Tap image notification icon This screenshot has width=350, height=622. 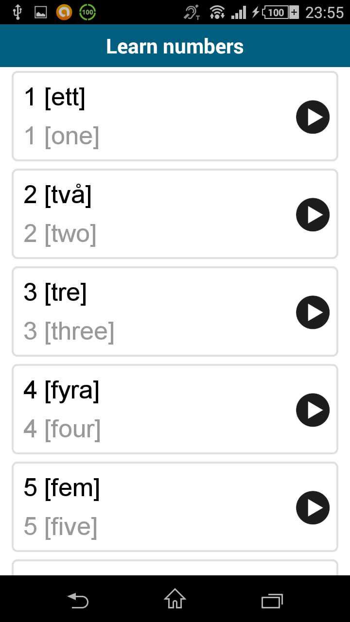click(x=41, y=13)
